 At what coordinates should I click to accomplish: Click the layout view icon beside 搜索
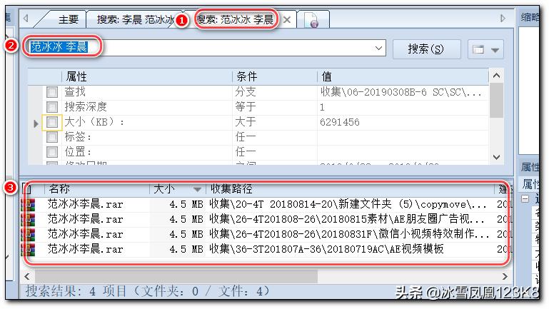point(478,49)
